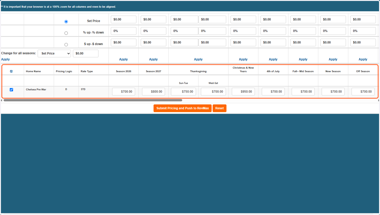Click the horizontal scrollbar under the pricing table
The width and height of the screenshot is (380, 215).
(x=92, y=100)
